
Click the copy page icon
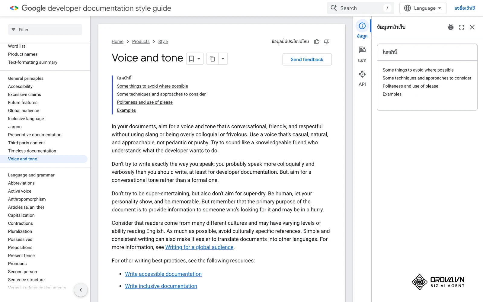click(x=212, y=59)
